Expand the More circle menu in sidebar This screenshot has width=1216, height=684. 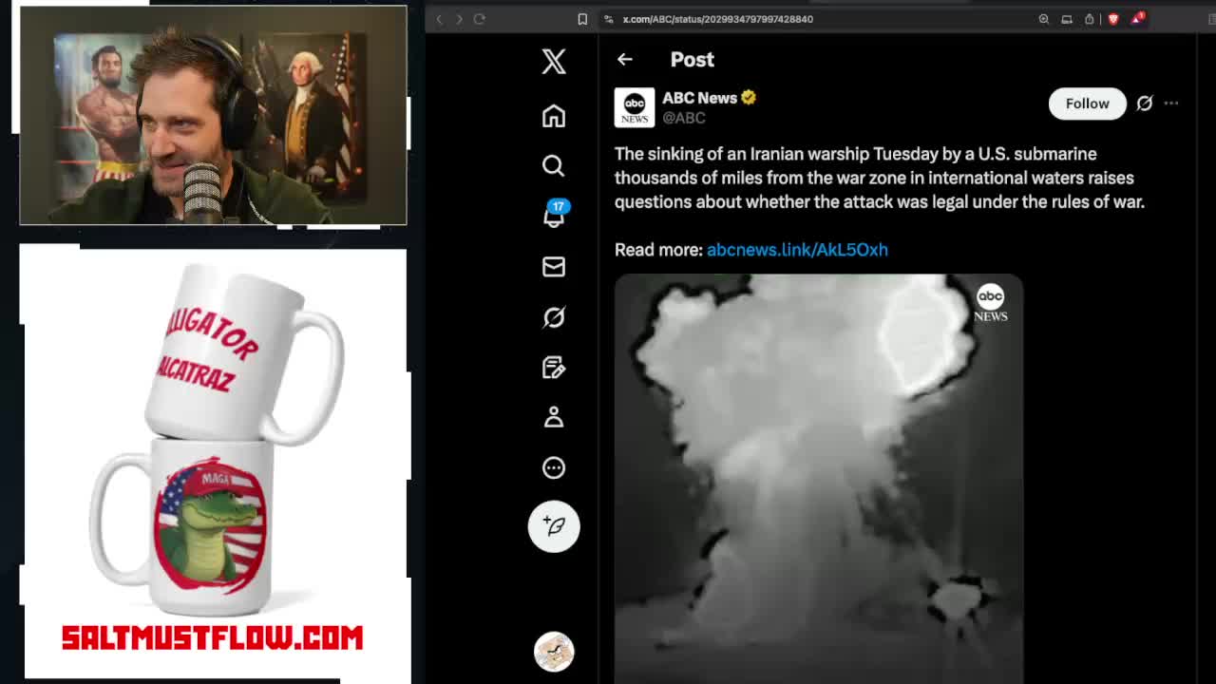click(x=554, y=467)
